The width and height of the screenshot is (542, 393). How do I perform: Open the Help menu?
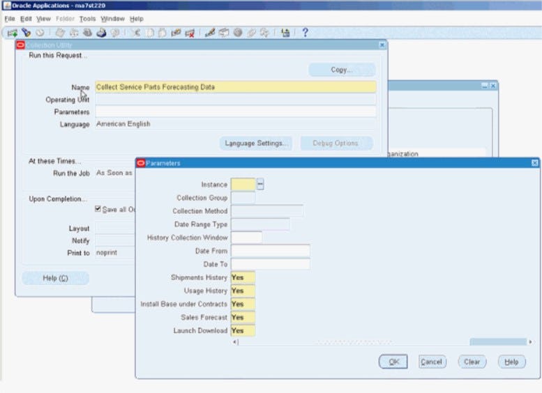click(x=137, y=19)
